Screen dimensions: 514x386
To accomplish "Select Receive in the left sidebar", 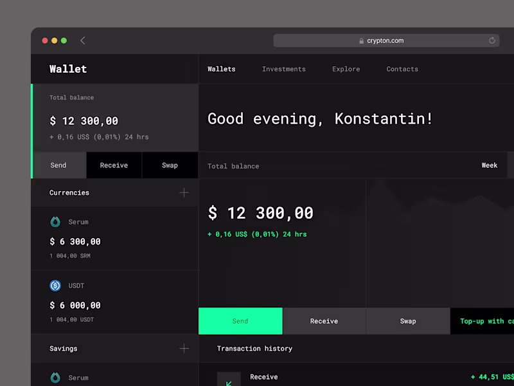I will (114, 165).
